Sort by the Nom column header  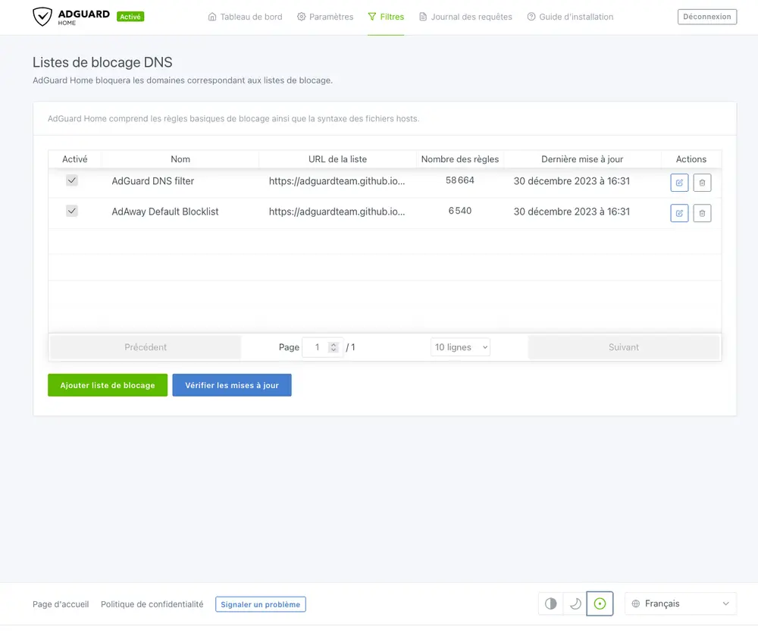180,159
